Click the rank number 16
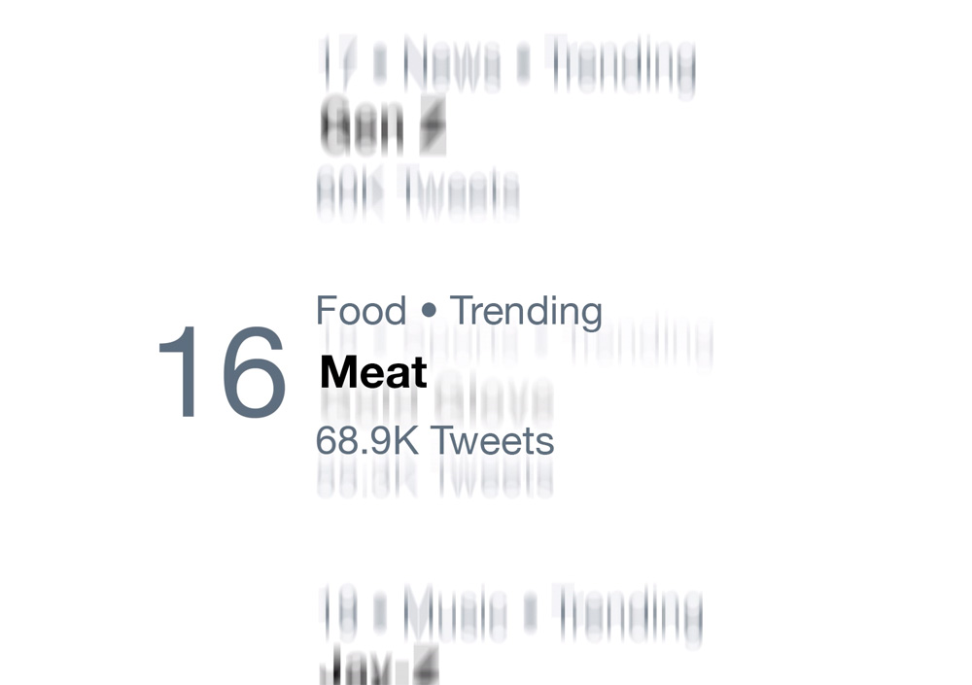 [222, 374]
